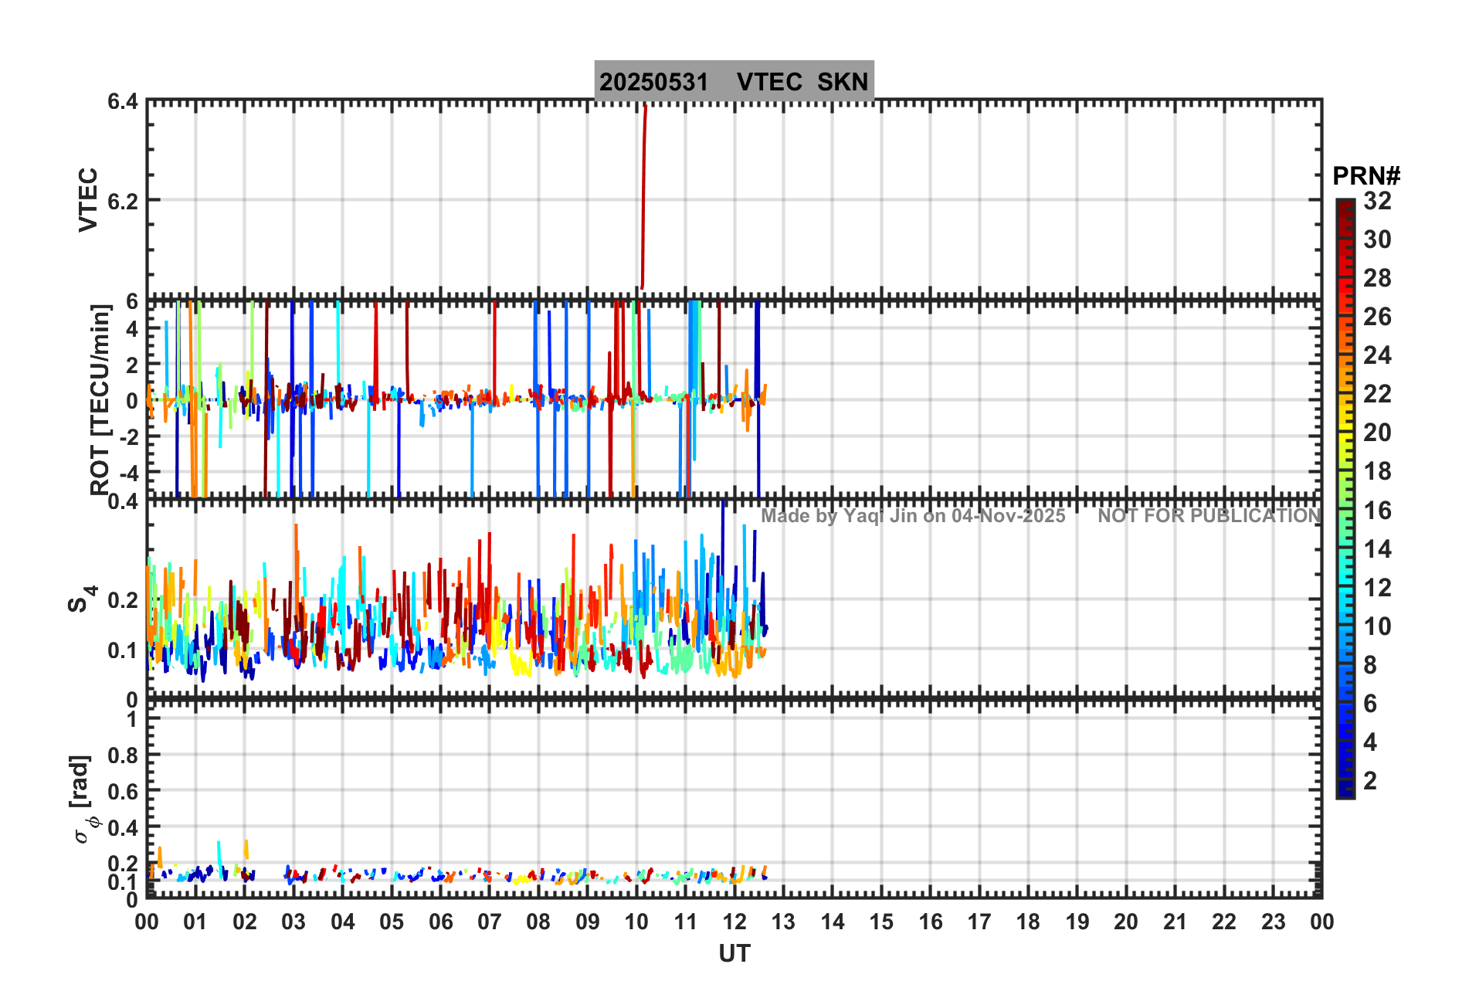Click the σφ [rad] y-axis label
The height and width of the screenshot is (998, 1469).
(84, 799)
